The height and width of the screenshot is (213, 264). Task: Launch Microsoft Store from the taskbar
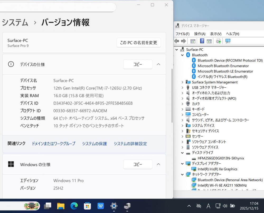pos(87,206)
